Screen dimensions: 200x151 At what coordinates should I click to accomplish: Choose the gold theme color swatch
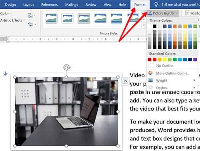tap(185, 26)
